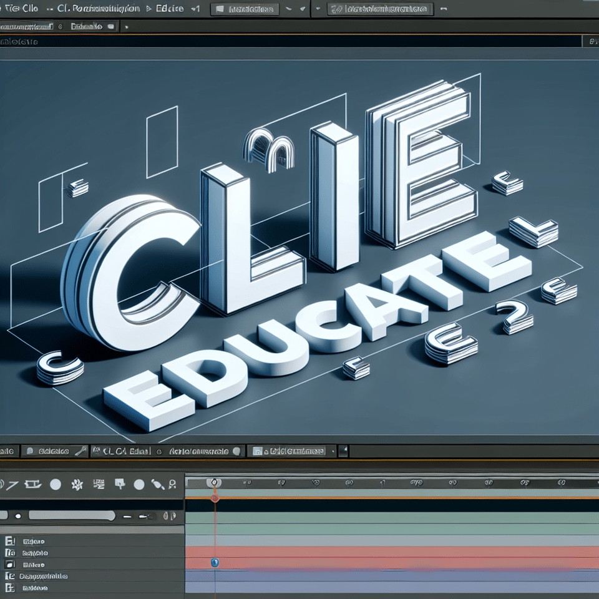This screenshot has height=599, width=599.
Task: Click the solid circle button beside the rectangle icon
Action: pos(56,485)
